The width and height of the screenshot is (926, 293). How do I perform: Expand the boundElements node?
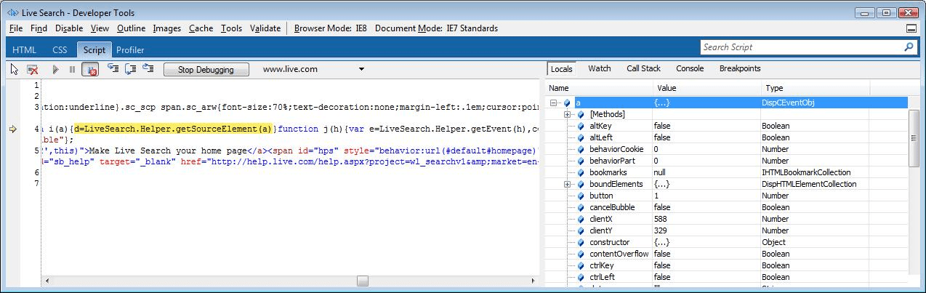click(568, 184)
